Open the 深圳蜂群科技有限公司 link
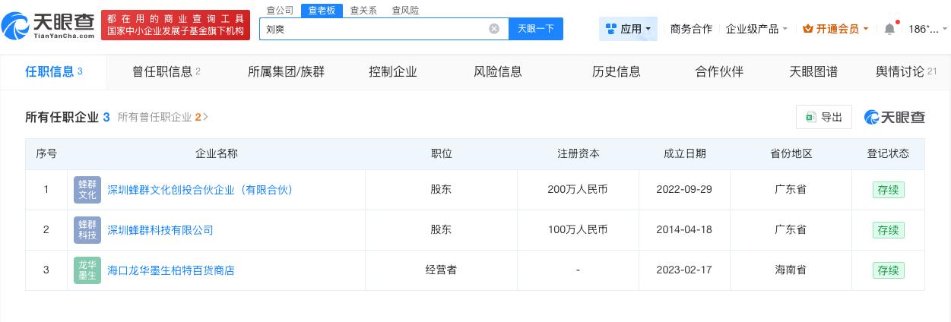The width and height of the screenshot is (951, 322). pyautogui.click(x=160, y=230)
